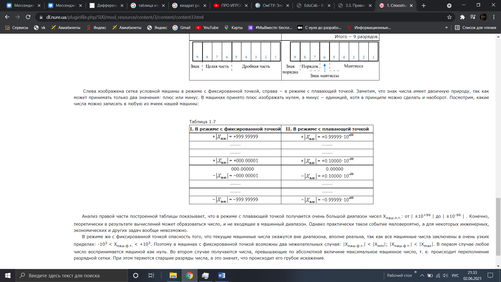Open the Word app on the taskbar

tap(222, 275)
